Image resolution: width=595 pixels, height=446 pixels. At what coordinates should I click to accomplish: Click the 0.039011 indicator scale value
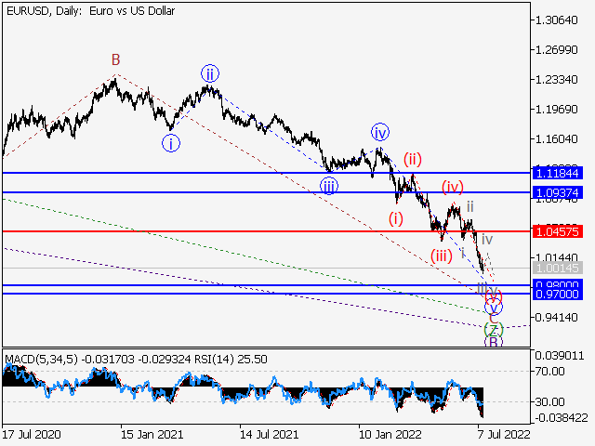(560, 356)
